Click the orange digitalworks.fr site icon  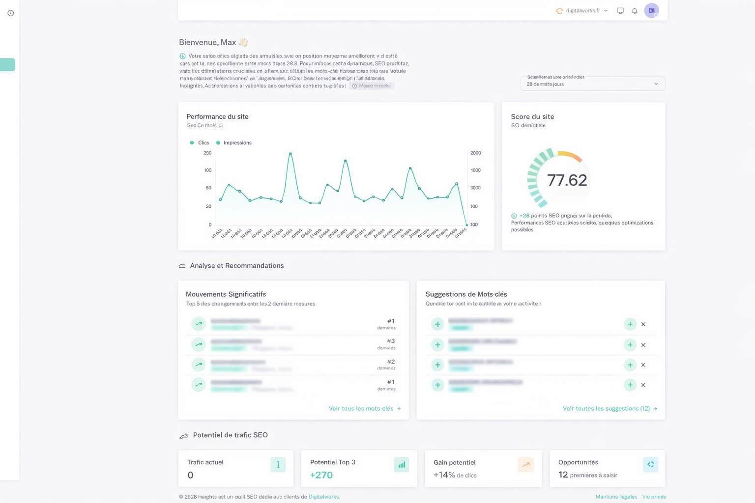click(559, 10)
